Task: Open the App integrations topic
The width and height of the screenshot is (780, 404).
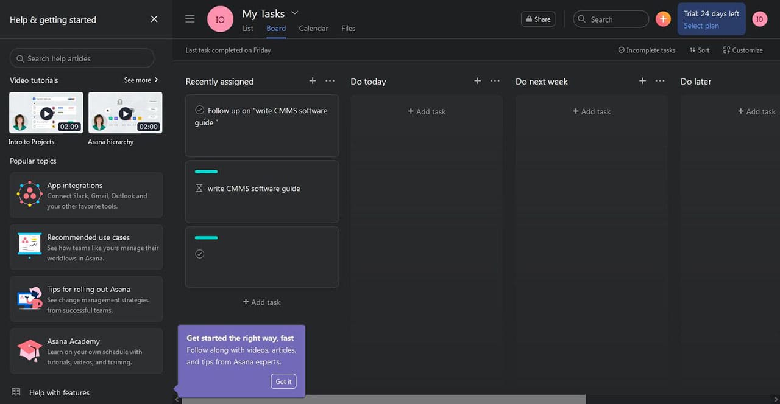Action: [x=86, y=195]
